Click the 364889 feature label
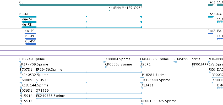223x105 pixels. (x=26, y=80)
